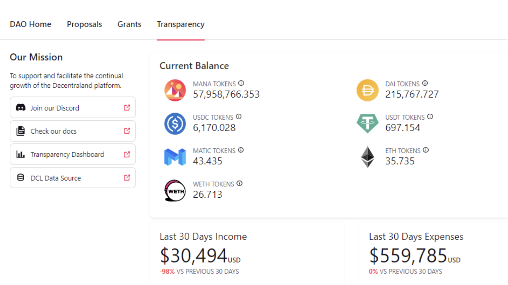Click the Current Balance heading
Screen dimensions: 508x285
[x=194, y=66]
